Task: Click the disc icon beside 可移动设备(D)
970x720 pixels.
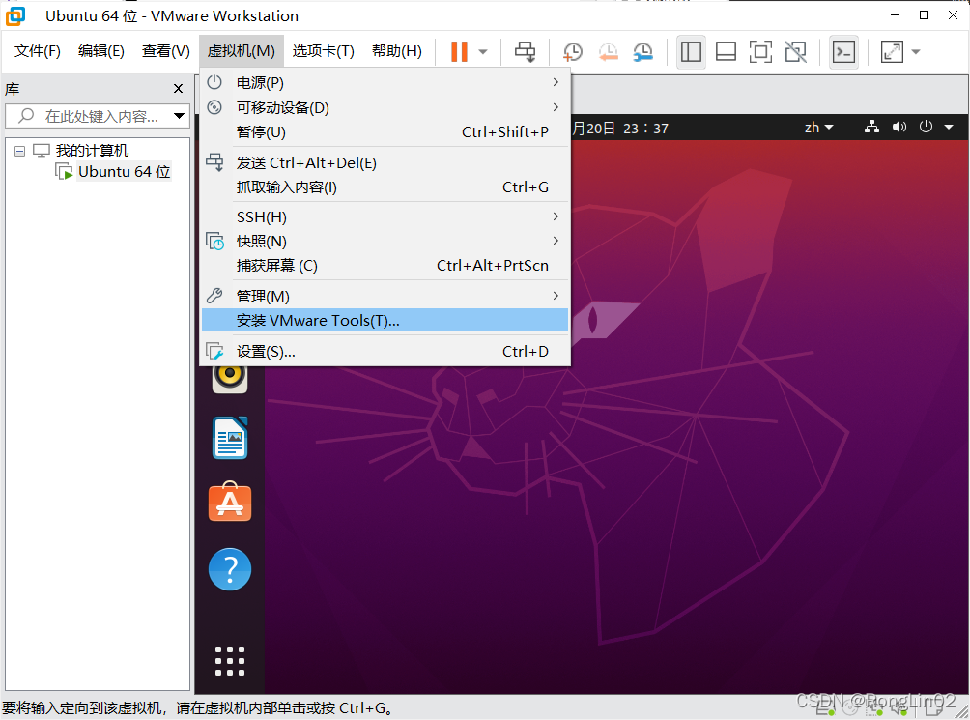Action: [214, 107]
